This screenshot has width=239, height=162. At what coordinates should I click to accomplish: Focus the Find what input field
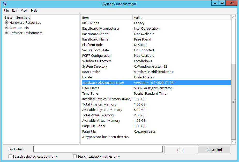[x=98, y=149]
